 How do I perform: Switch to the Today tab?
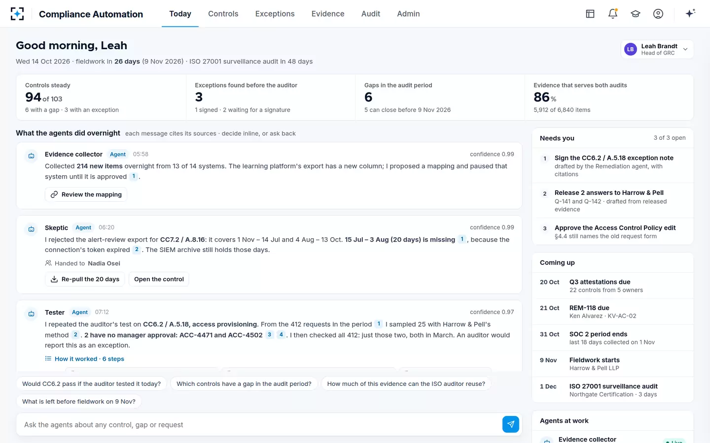point(180,14)
